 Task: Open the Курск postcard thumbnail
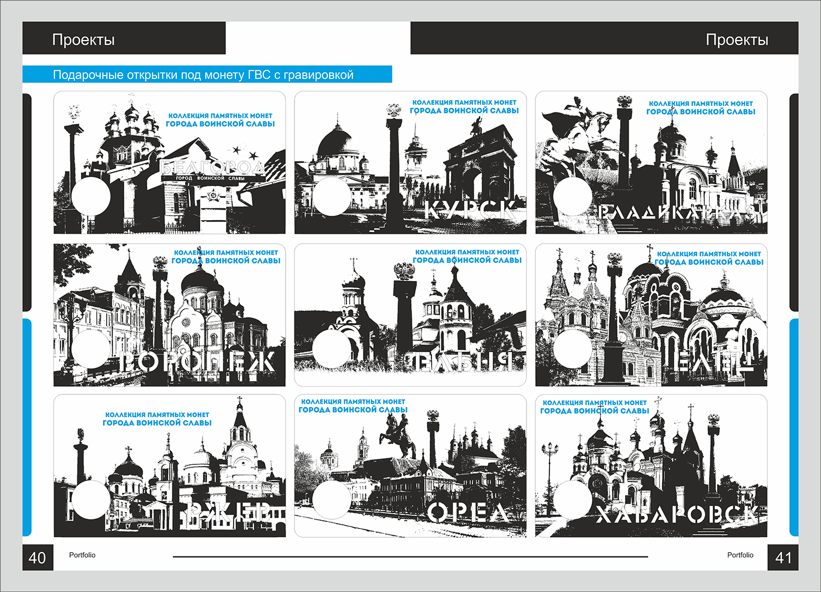[410, 163]
